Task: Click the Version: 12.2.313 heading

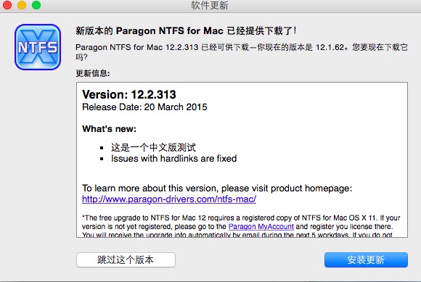Action: tap(129, 94)
